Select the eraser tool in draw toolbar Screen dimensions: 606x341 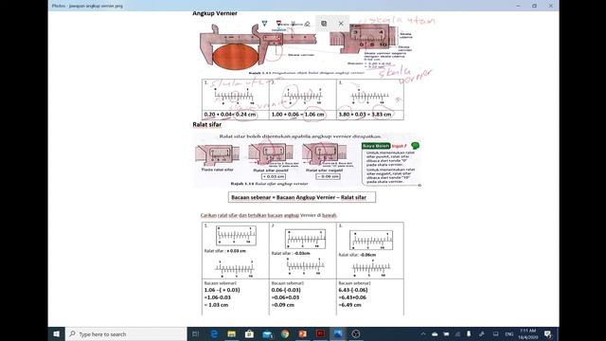coord(307,24)
